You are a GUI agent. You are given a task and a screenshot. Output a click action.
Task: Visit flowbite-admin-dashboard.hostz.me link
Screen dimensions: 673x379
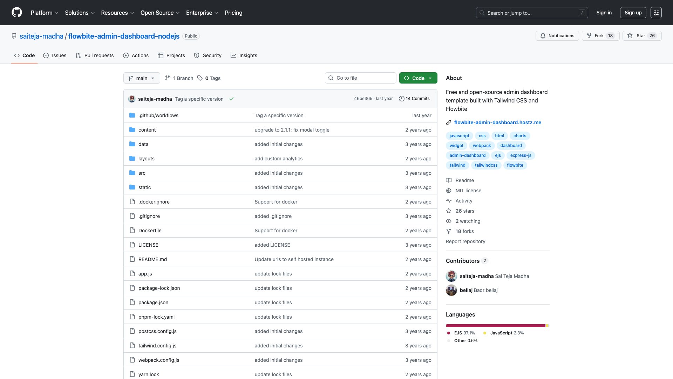(497, 122)
